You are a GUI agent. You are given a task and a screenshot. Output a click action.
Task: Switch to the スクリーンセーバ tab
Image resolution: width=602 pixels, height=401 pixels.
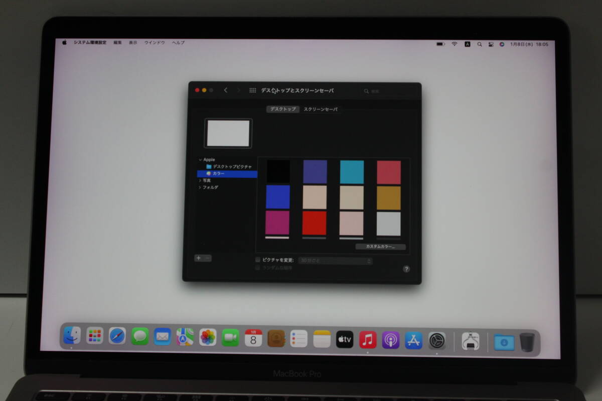(321, 109)
